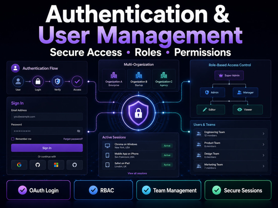Click the Manager people icon
The height and width of the screenshot is (208, 278).
(239, 92)
